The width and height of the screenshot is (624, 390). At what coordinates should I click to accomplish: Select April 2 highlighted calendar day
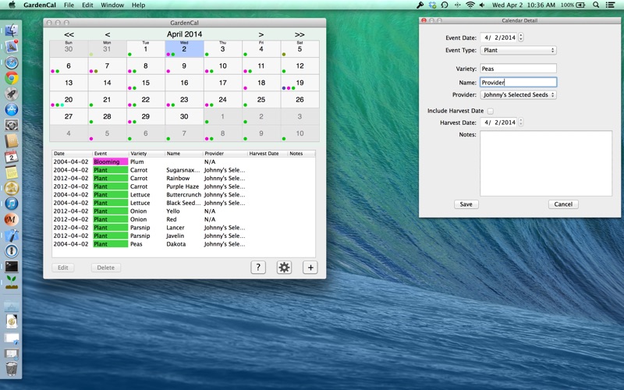click(x=184, y=49)
